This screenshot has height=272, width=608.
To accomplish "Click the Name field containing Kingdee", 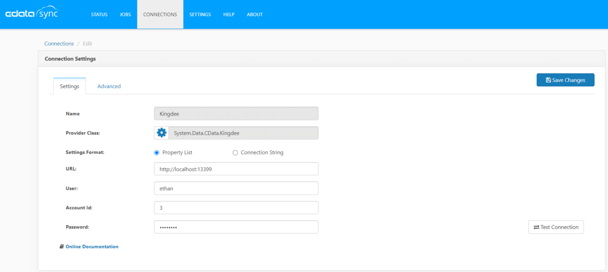I will click(x=236, y=114).
